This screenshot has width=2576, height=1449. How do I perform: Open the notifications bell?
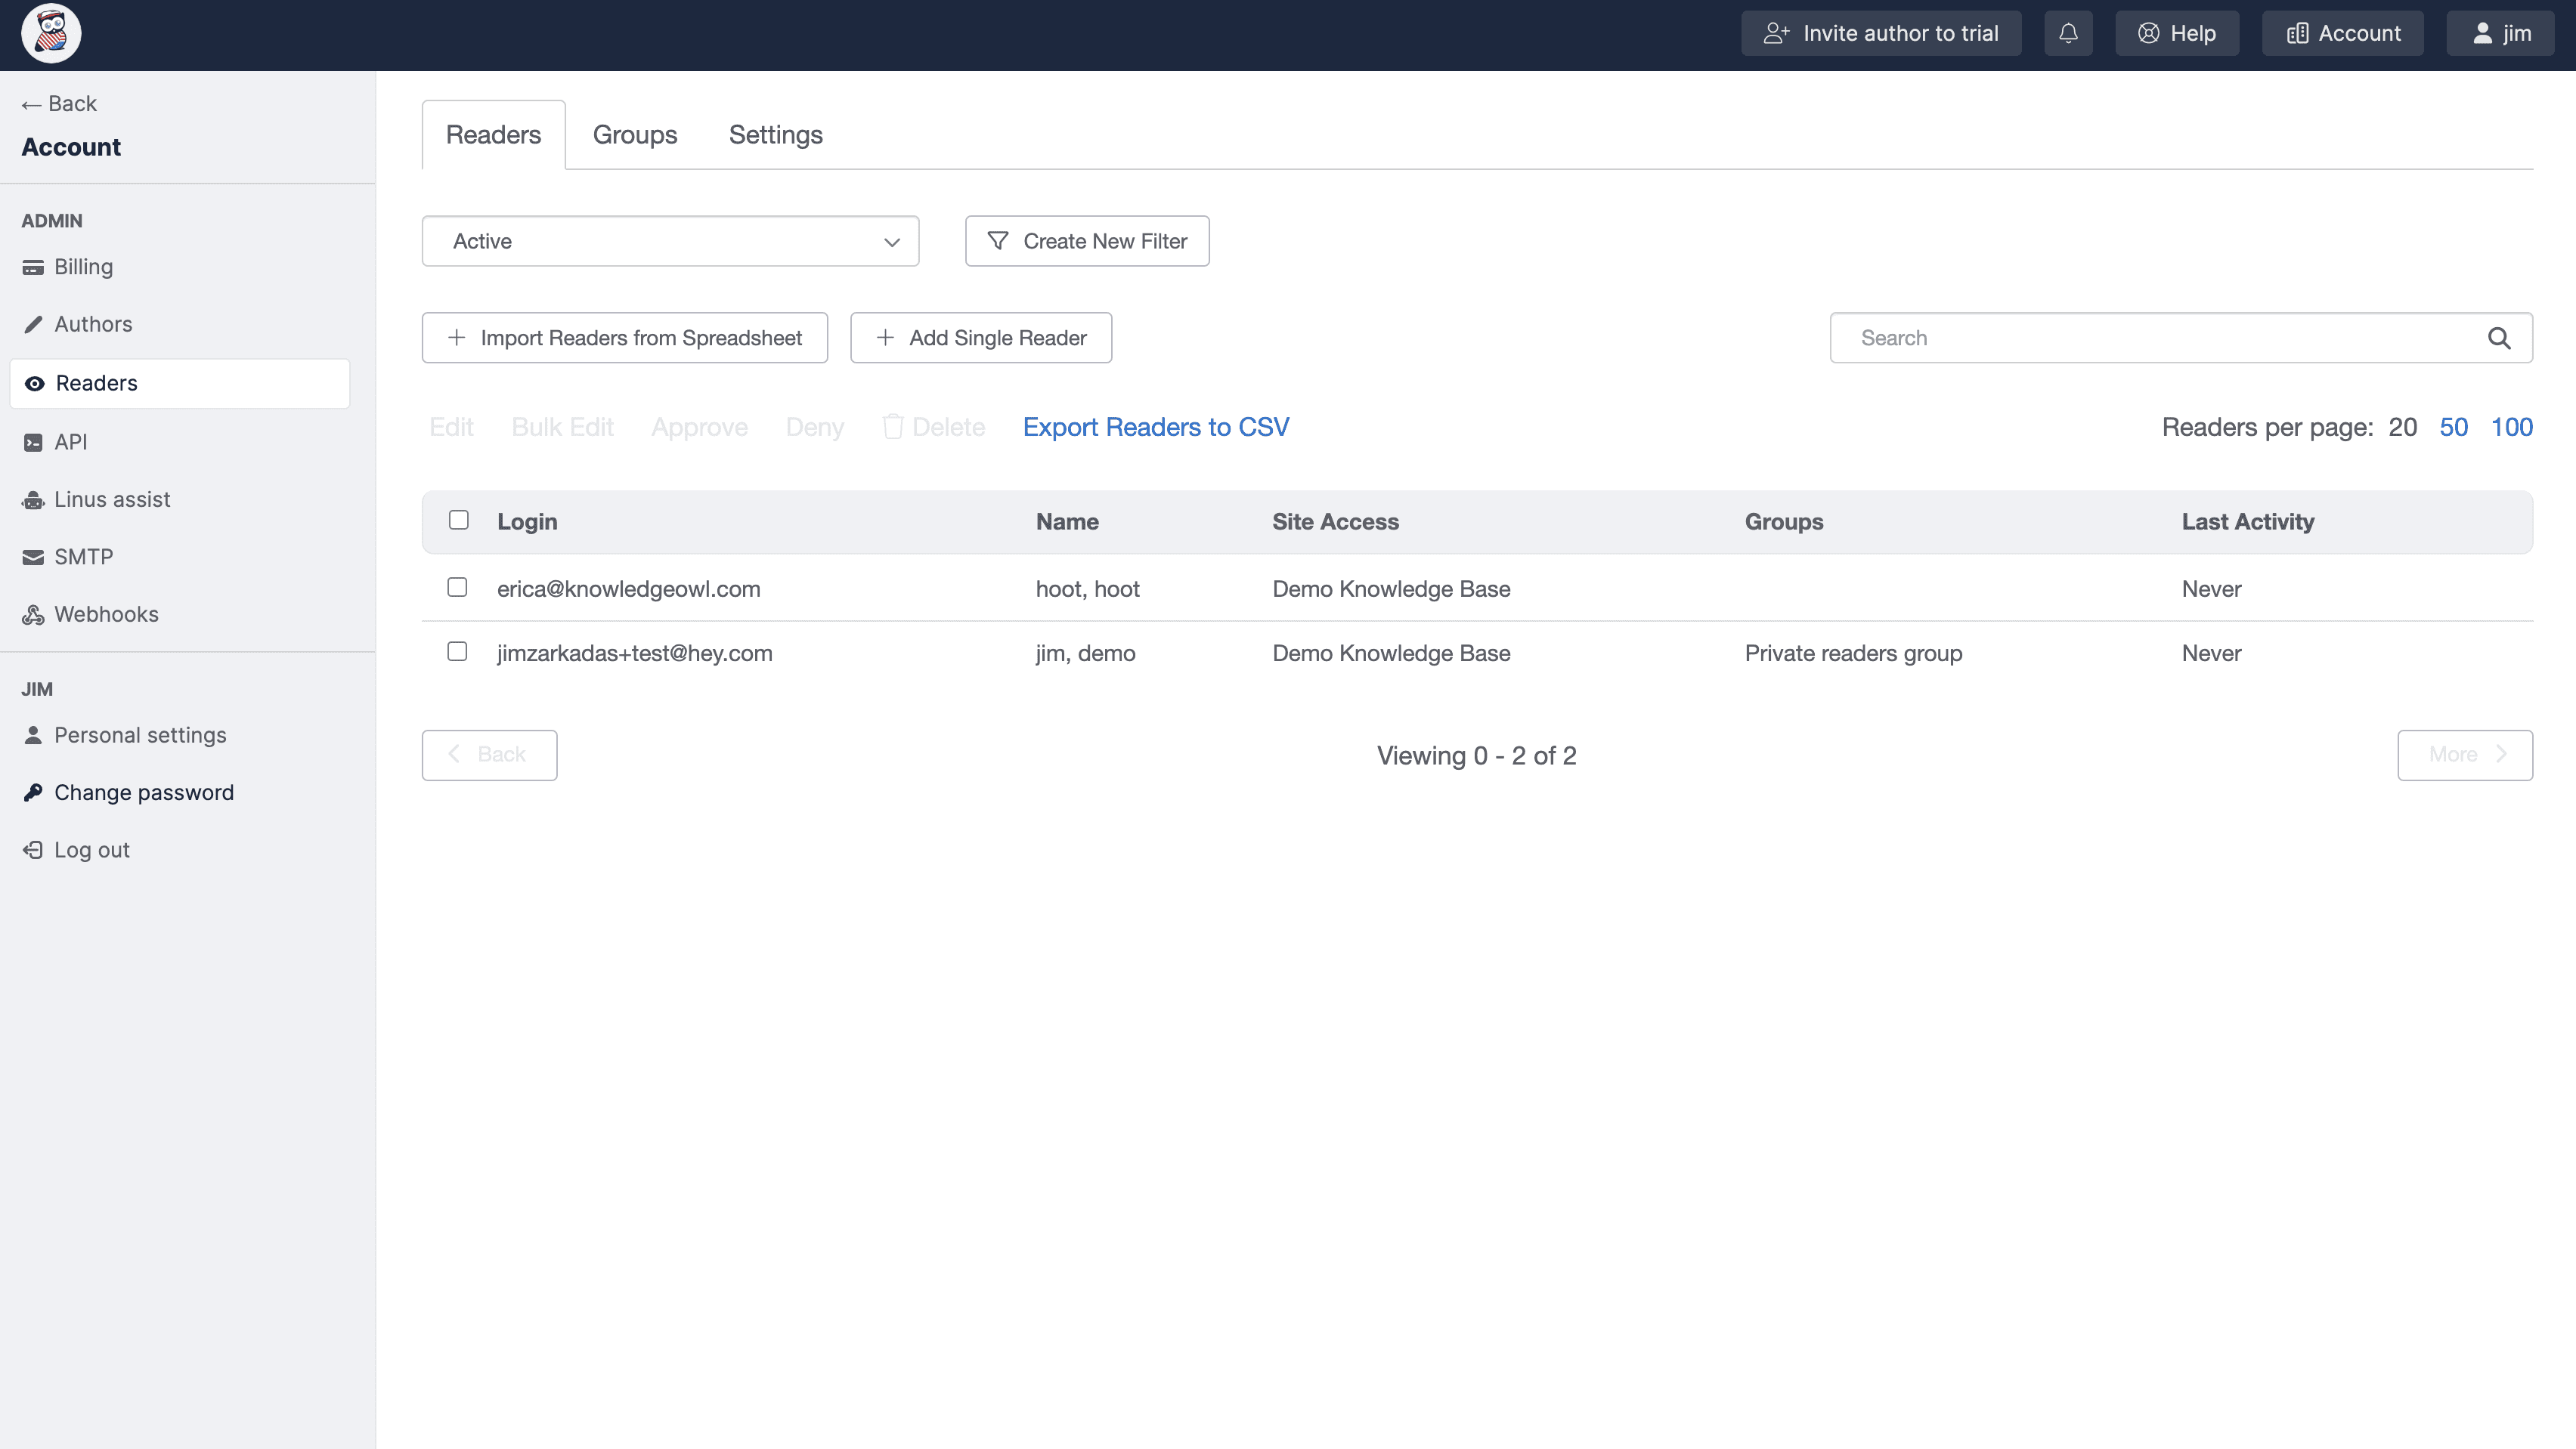click(x=2068, y=34)
